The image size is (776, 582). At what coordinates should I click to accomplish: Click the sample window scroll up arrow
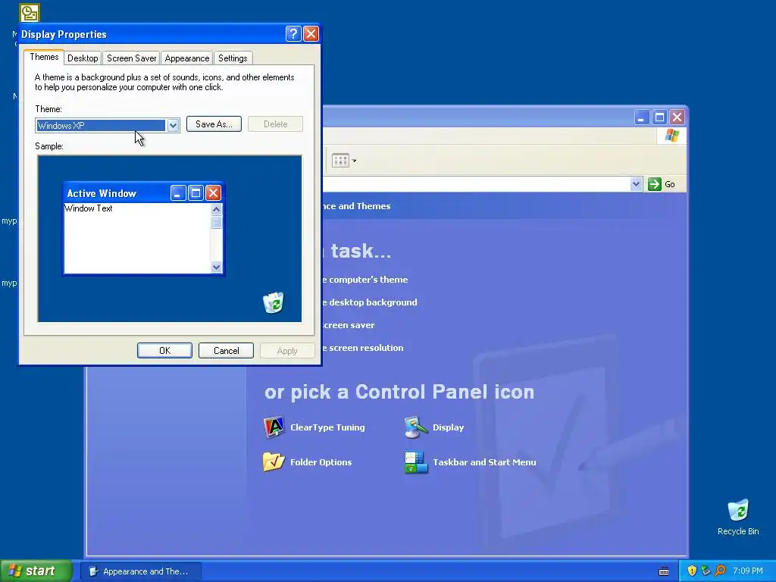[x=216, y=209]
